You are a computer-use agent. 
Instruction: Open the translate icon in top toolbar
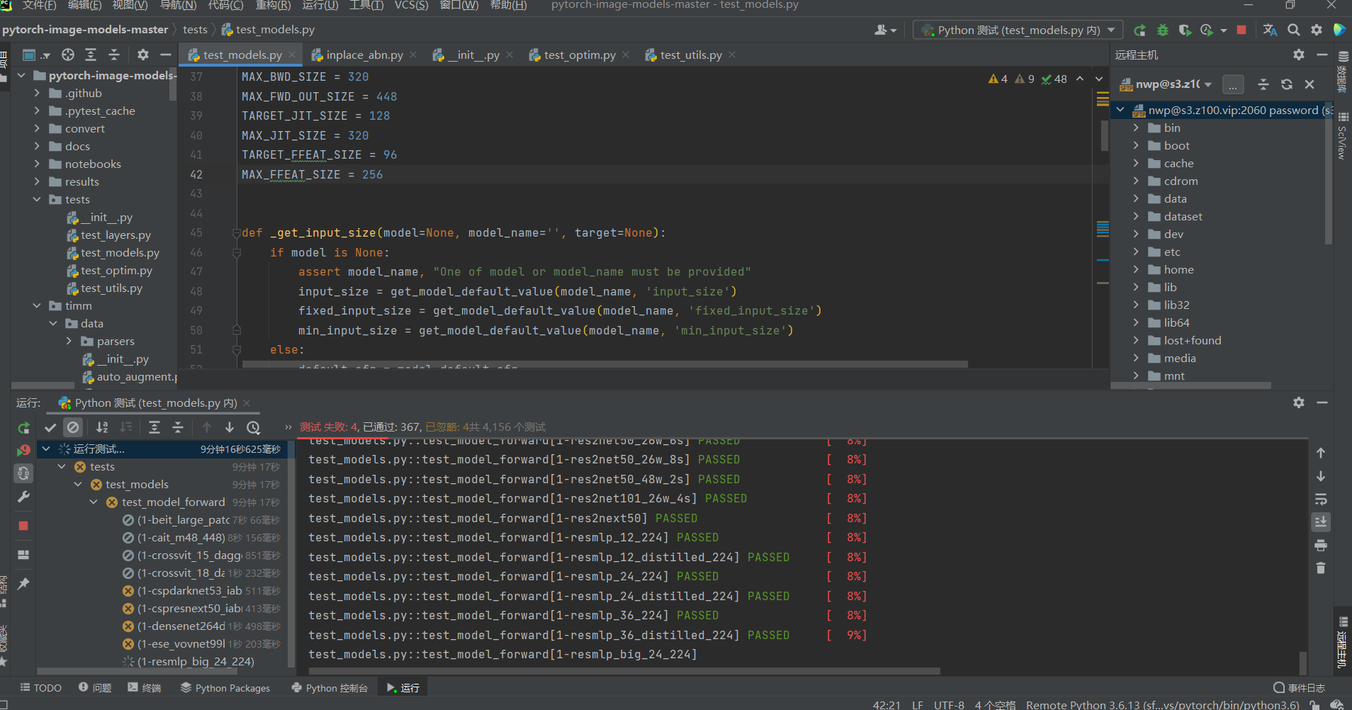pyautogui.click(x=1270, y=30)
